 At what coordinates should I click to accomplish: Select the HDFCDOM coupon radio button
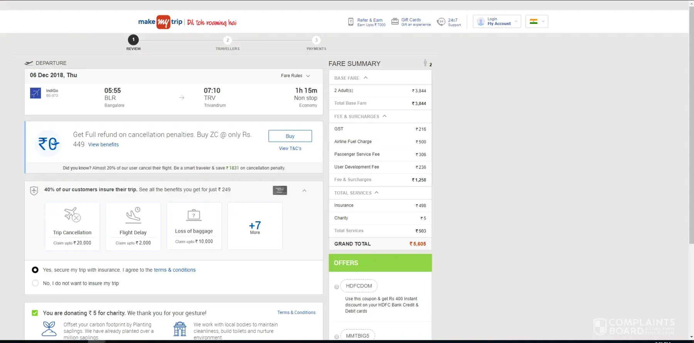click(x=337, y=287)
